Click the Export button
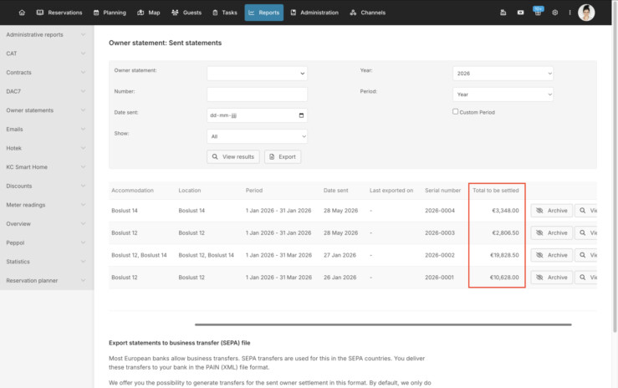This screenshot has width=618, height=388. coord(283,156)
